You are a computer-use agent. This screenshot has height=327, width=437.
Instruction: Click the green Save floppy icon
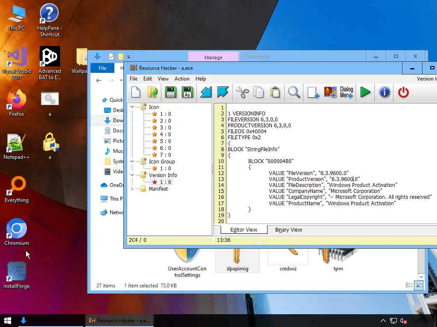click(171, 92)
